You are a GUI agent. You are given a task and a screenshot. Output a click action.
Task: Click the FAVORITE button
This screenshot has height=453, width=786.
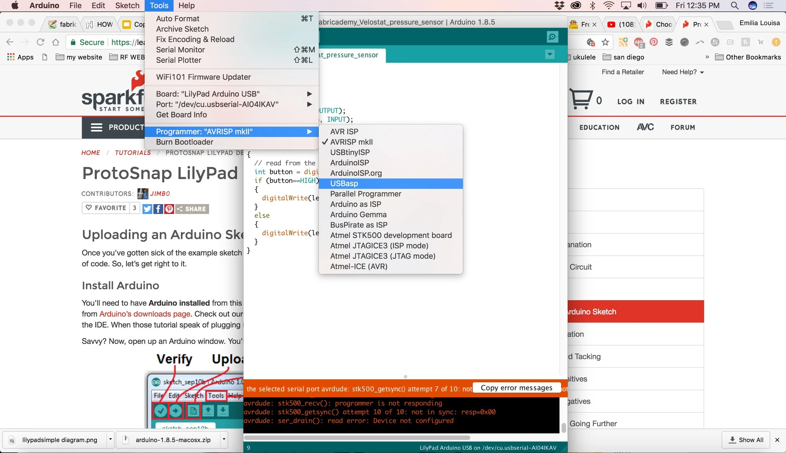tap(106, 208)
